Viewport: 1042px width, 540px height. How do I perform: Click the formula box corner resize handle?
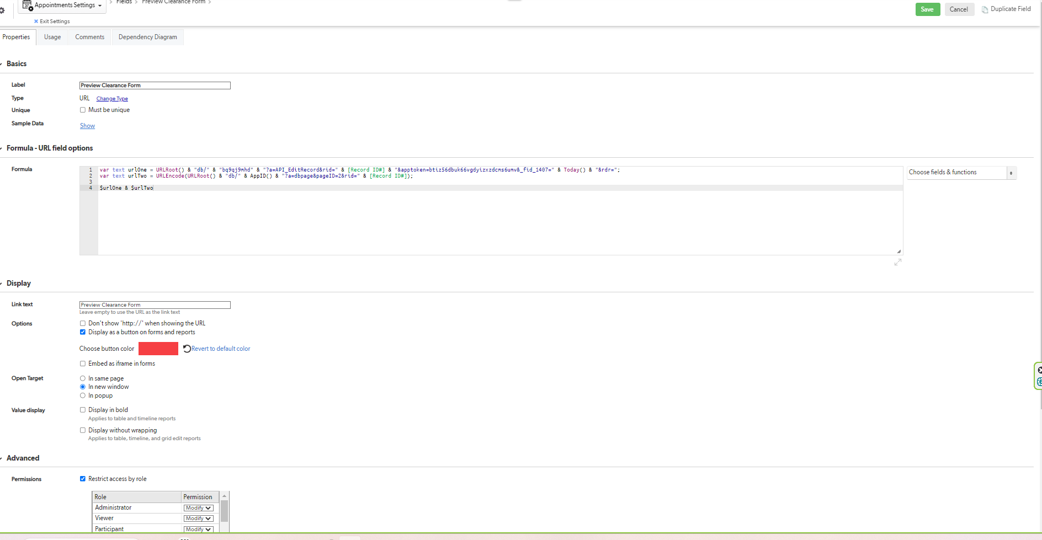point(899,252)
